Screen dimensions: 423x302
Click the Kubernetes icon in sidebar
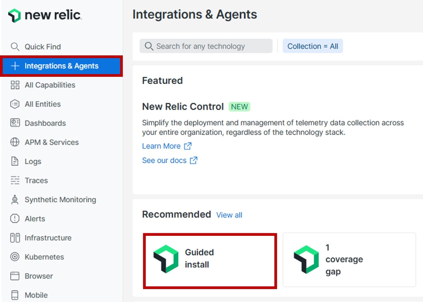15,257
